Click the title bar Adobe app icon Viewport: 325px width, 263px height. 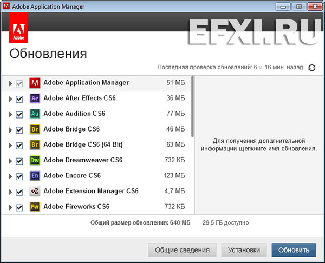[6, 6]
